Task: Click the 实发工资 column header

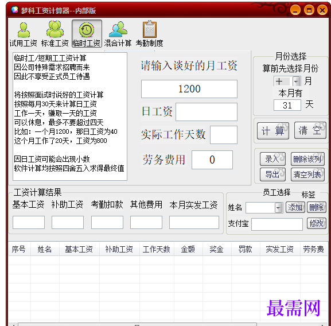Action: [x=280, y=249]
